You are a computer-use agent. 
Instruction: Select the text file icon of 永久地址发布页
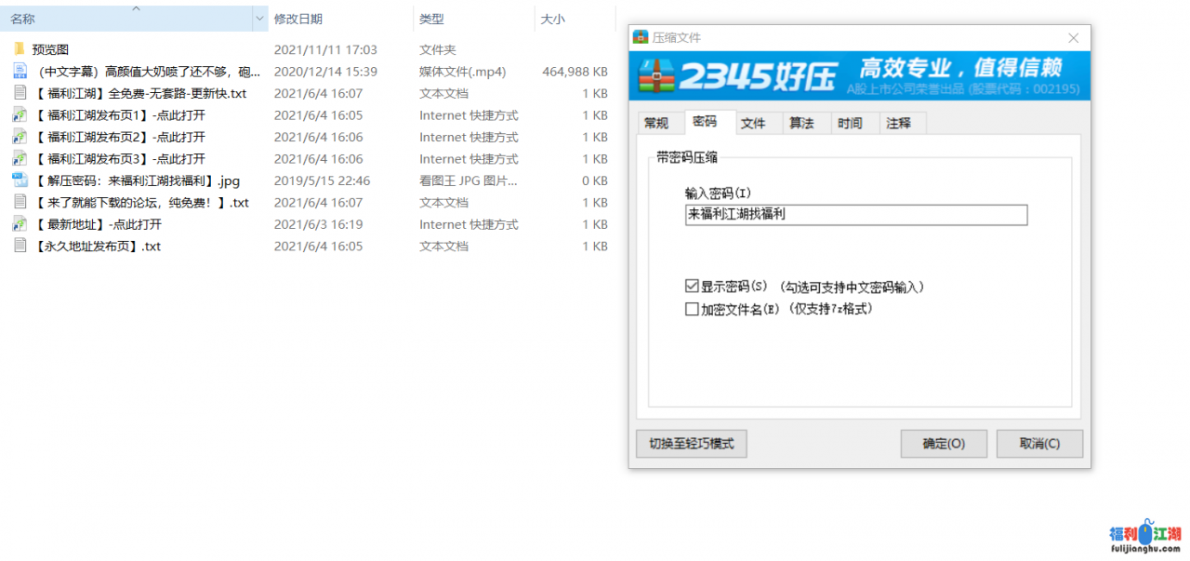(19, 246)
